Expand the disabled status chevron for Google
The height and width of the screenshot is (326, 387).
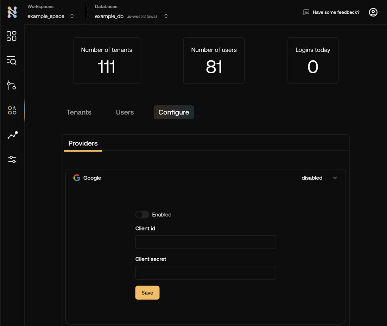pos(335,178)
